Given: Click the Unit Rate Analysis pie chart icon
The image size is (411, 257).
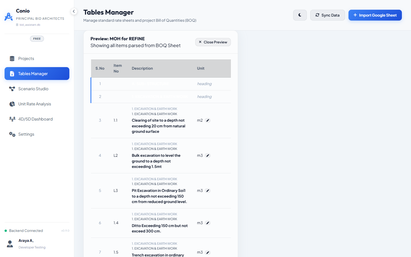Looking at the screenshot, I should tap(12, 104).
